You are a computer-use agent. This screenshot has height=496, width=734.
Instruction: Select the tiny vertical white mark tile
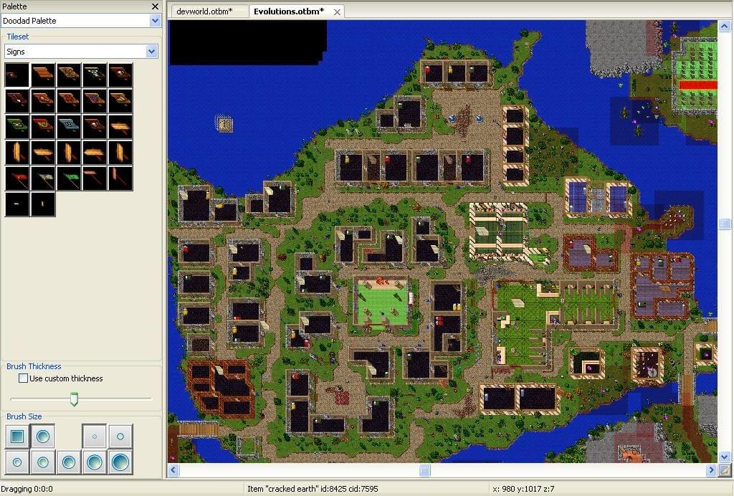42,204
